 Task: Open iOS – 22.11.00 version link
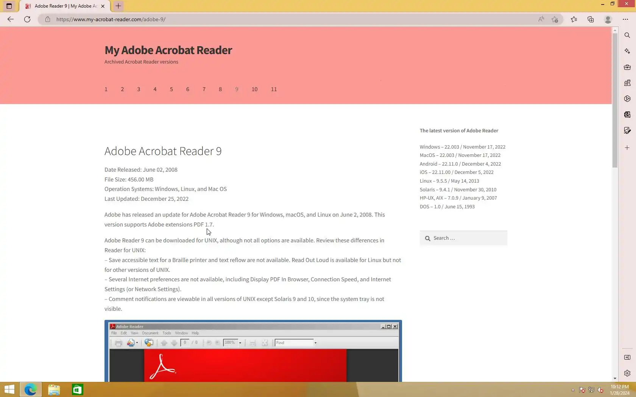point(457,172)
